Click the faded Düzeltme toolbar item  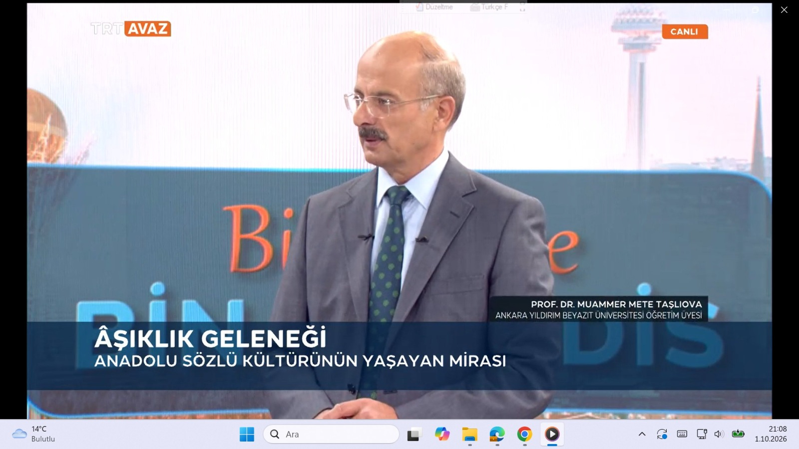(434, 7)
